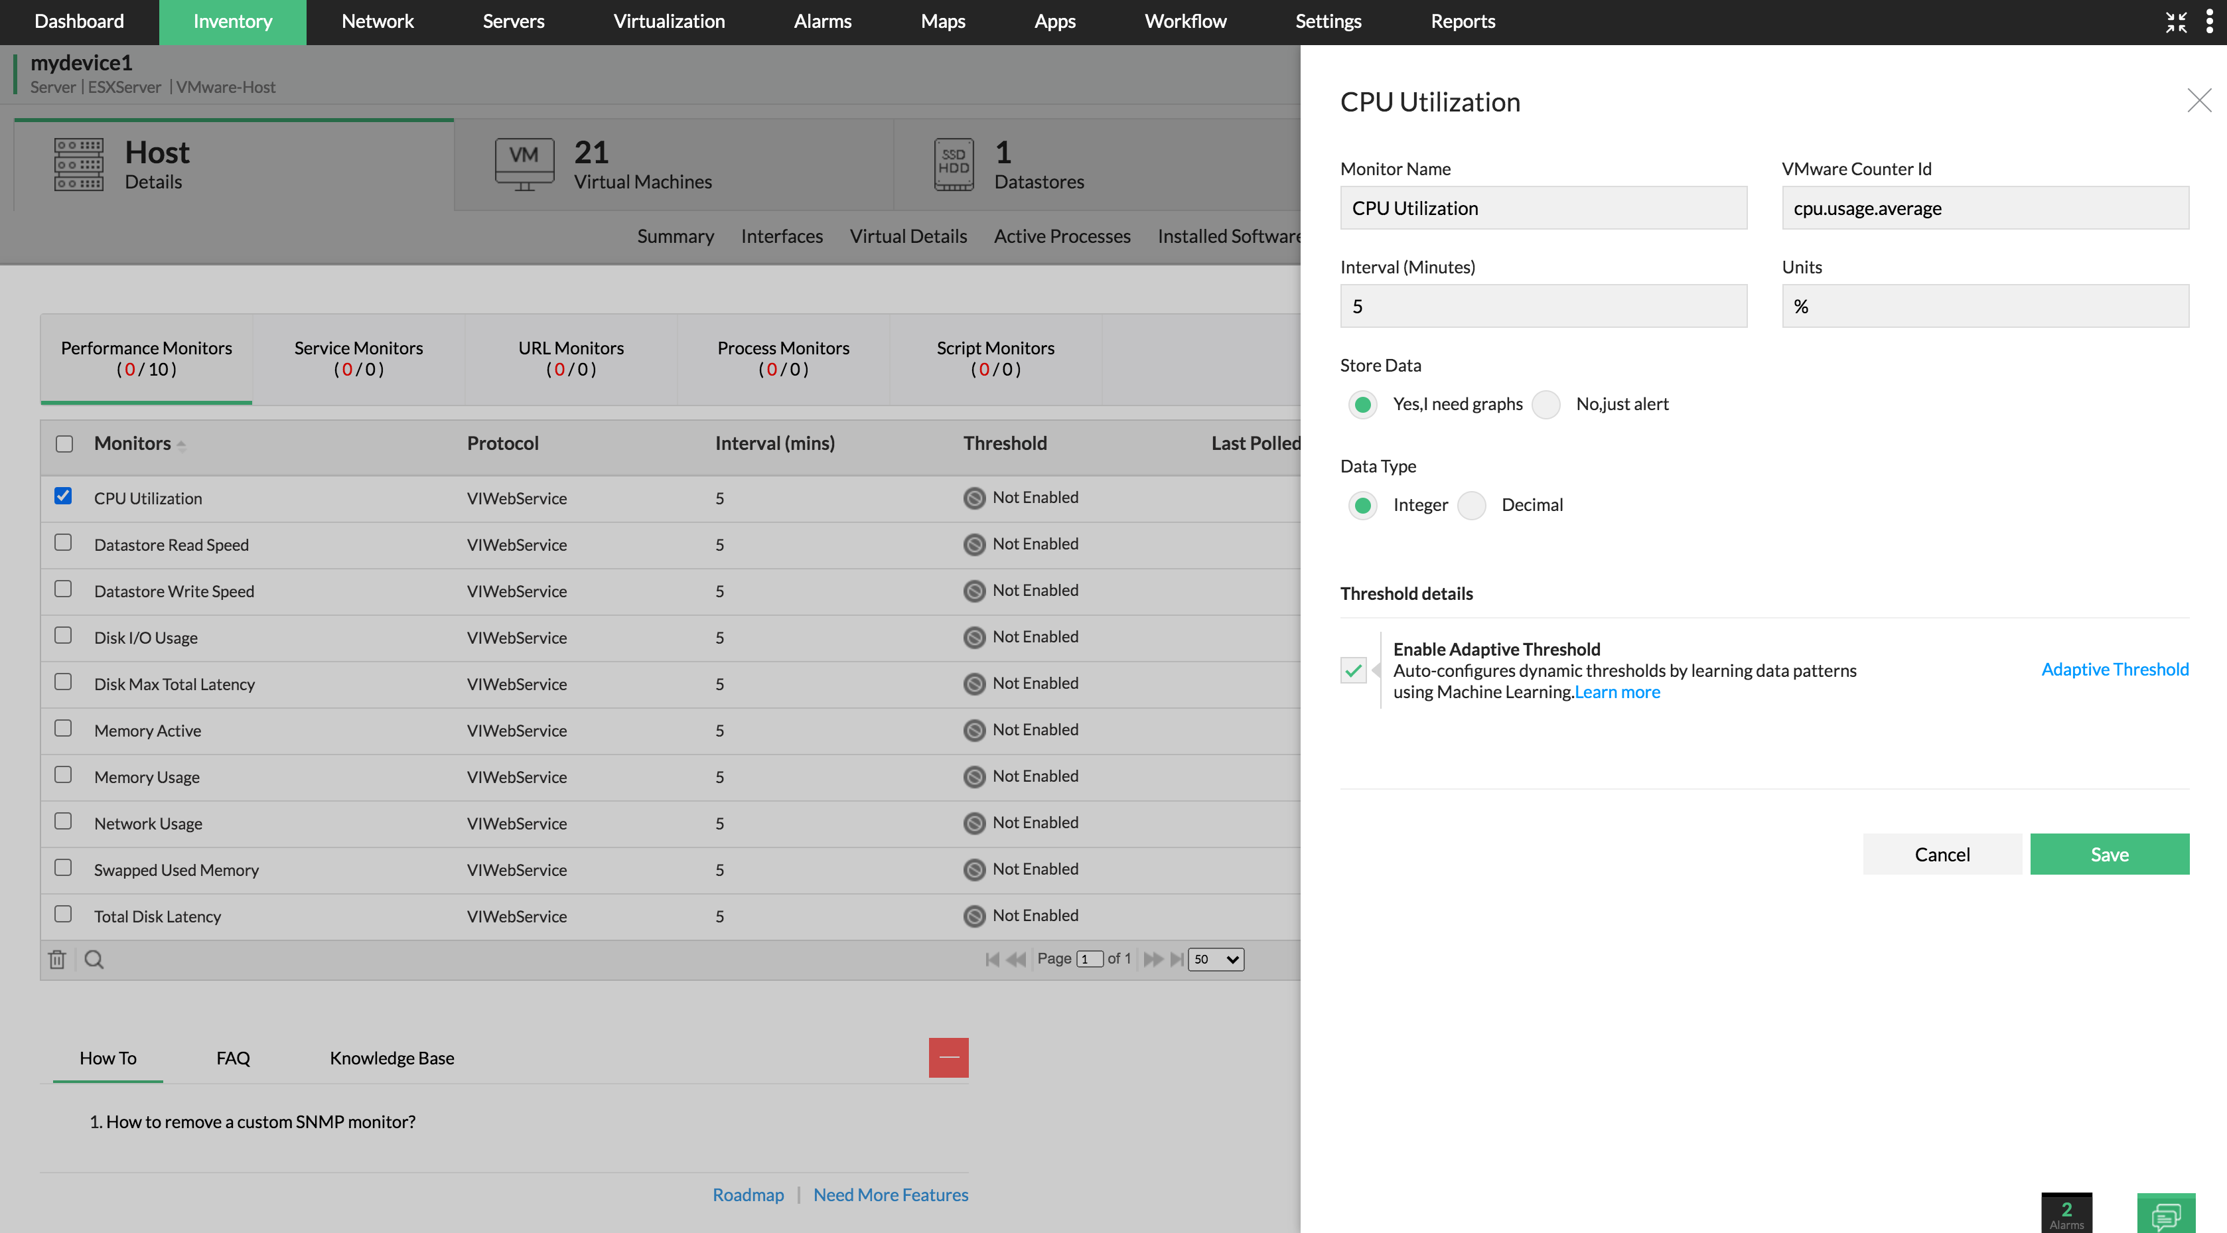Collapse the help section with red minus
This screenshot has width=2227, height=1233.
(x=948, y=1058)
